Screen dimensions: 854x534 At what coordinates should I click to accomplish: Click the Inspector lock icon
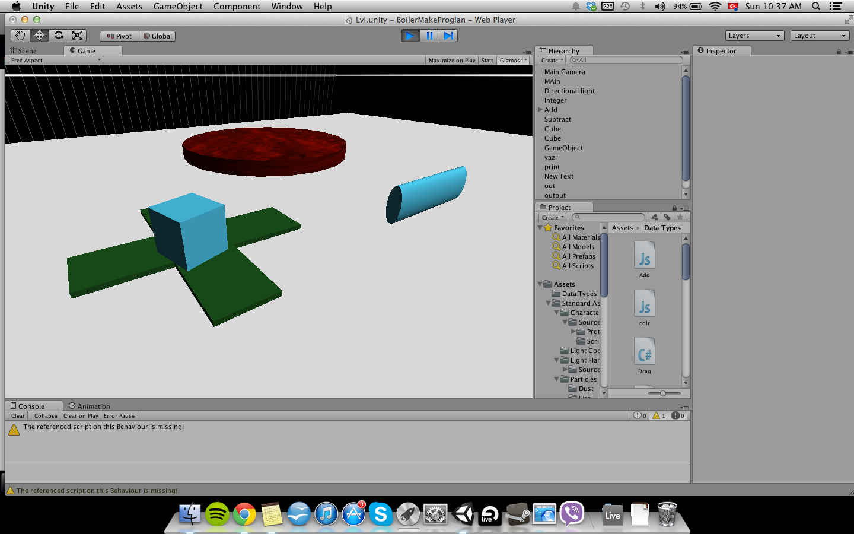[x=839, y=52]
